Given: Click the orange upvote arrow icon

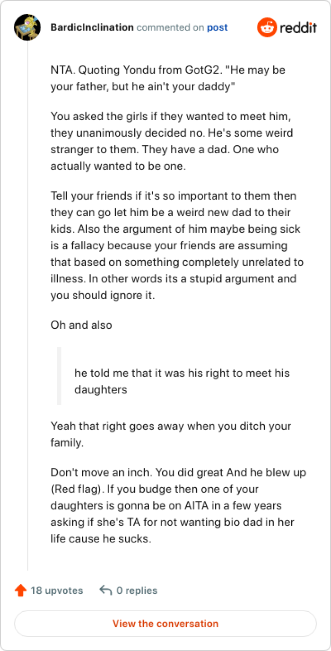Looking at the screenshot, I should (20, 590).
